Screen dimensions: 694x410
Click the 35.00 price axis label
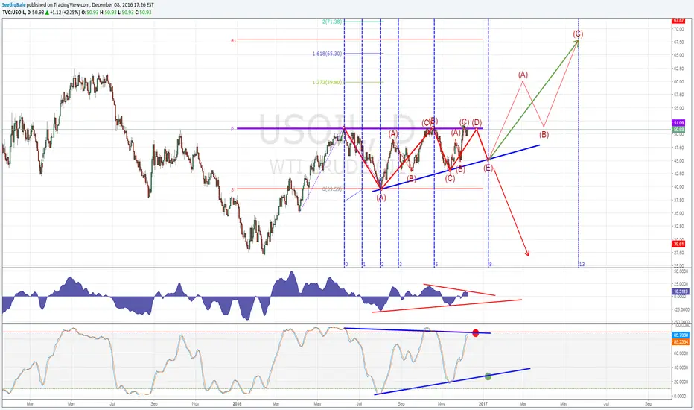click(678, 213)
